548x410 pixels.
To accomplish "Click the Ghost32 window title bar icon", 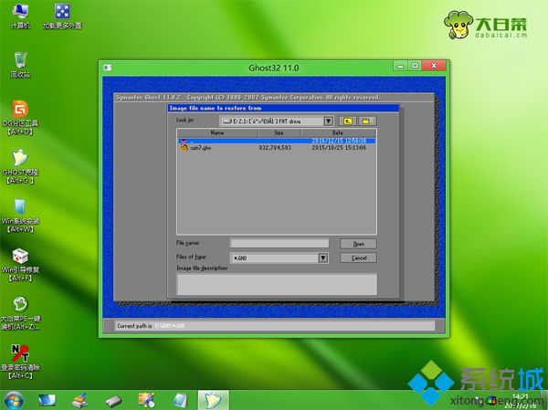I will [x=108, y=68].
